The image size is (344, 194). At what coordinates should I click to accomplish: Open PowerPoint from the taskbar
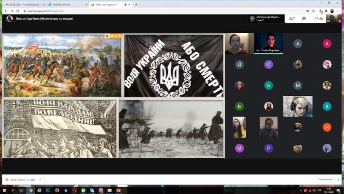118,191
